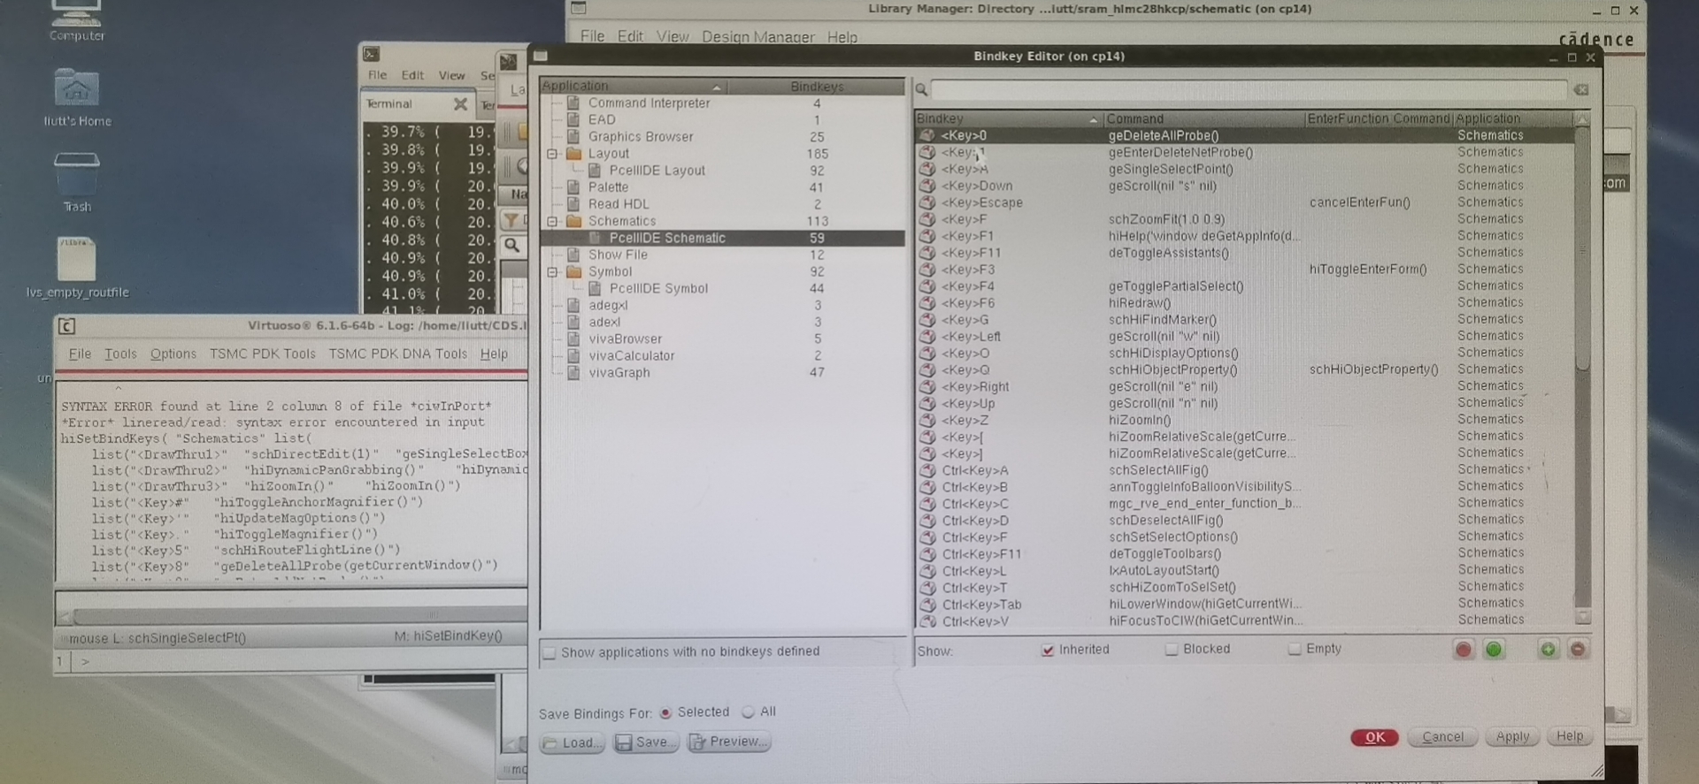Click the green plus add-bindkey icon
1699x784 pixels.
[1548, 650]
